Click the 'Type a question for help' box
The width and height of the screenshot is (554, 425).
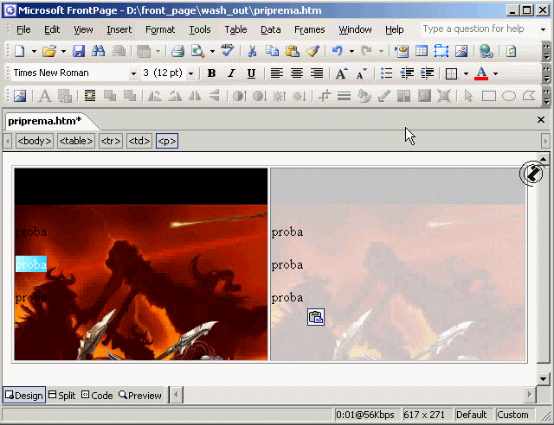pyautogui.click(x=474, y=29)
